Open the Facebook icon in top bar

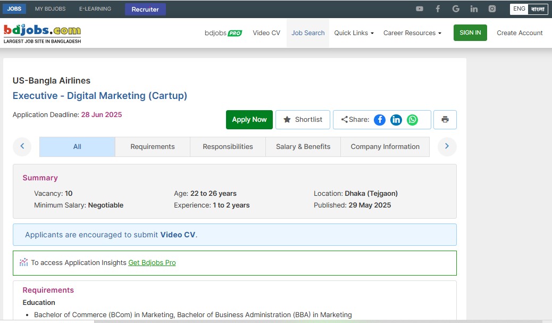[438, 9]
